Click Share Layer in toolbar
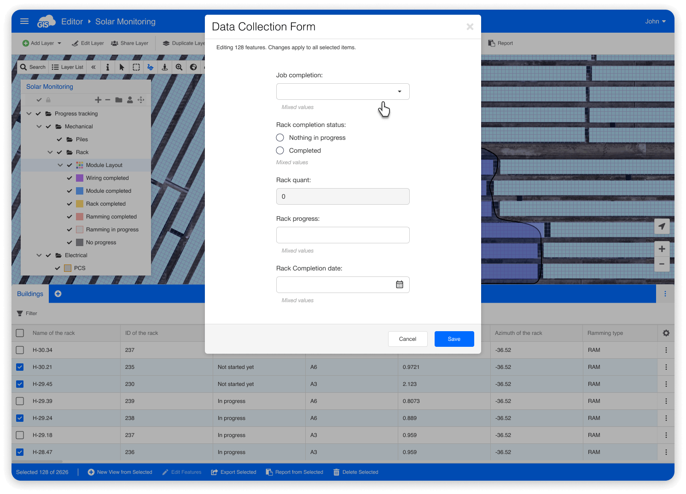 click(130, 43)
